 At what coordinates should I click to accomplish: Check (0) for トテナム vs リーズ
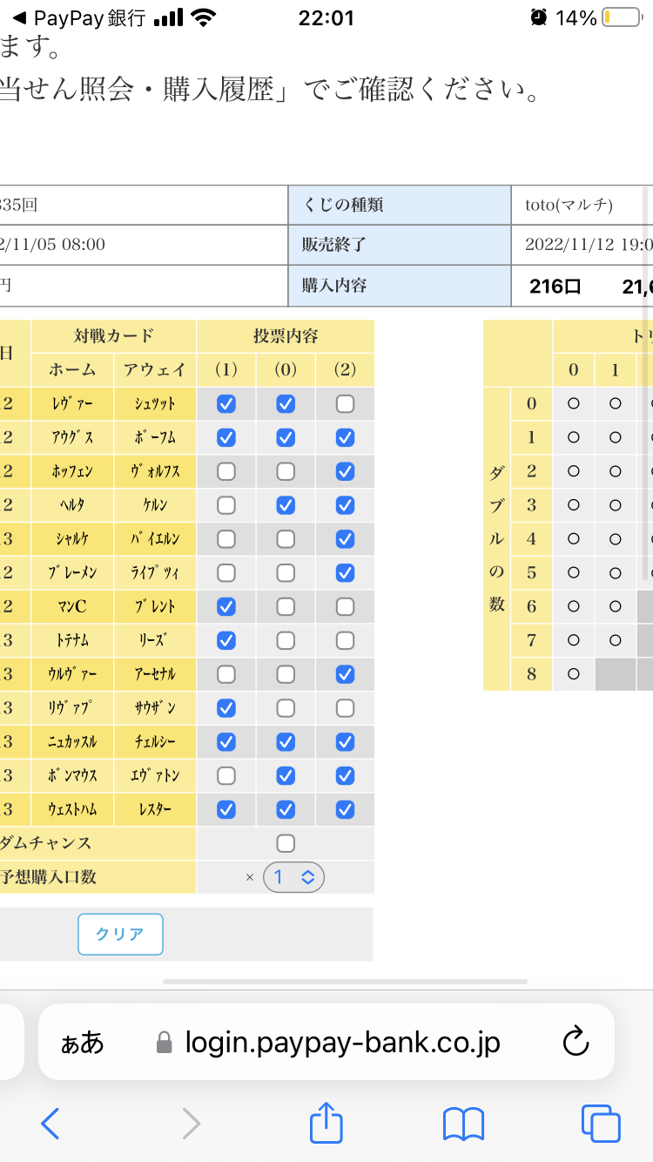(x=286, y=640)
